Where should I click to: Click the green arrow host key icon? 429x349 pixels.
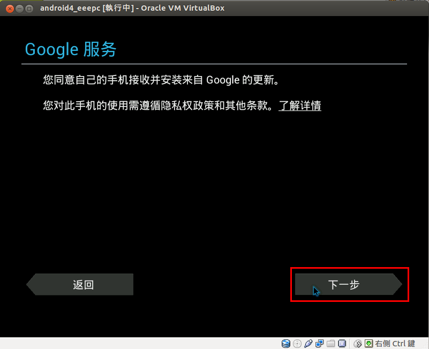[369, 344]
